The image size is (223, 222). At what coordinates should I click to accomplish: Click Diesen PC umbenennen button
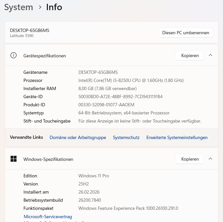point(186,33)
